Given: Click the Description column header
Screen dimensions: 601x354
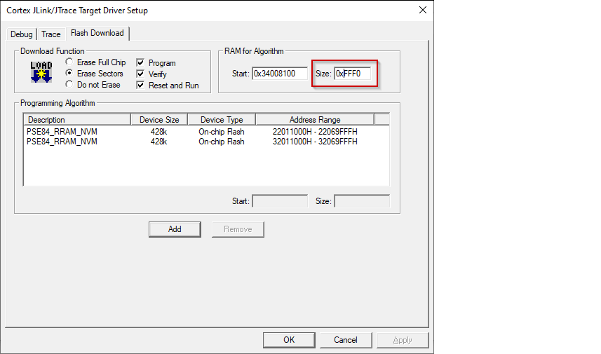Looking at the screenshot, I should click(x=76, y=120).
